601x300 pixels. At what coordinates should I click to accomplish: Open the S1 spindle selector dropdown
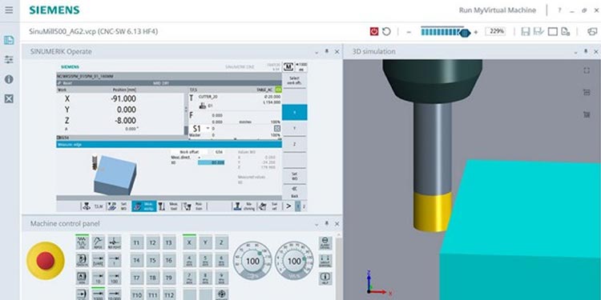[x=208, y=129]
